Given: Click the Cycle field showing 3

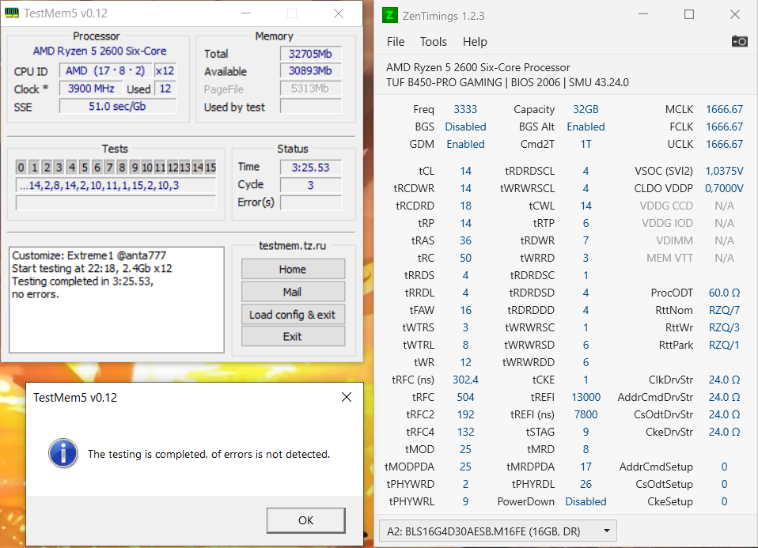Looking at the screenshot, I should pos(310,185).
